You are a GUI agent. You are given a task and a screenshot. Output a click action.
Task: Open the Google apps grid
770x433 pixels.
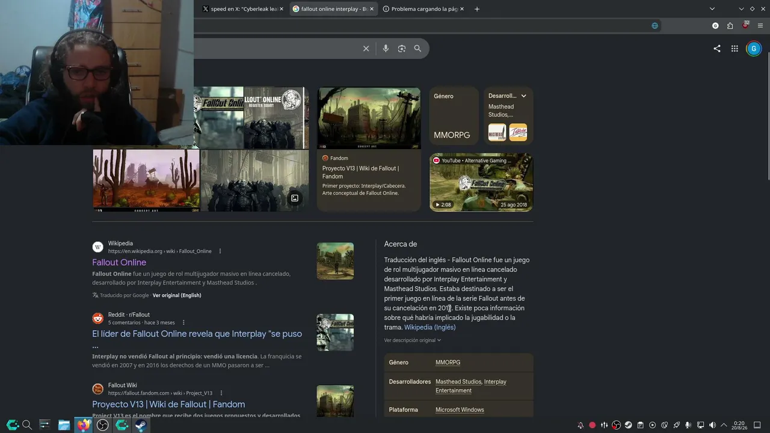tap(735, 49)
